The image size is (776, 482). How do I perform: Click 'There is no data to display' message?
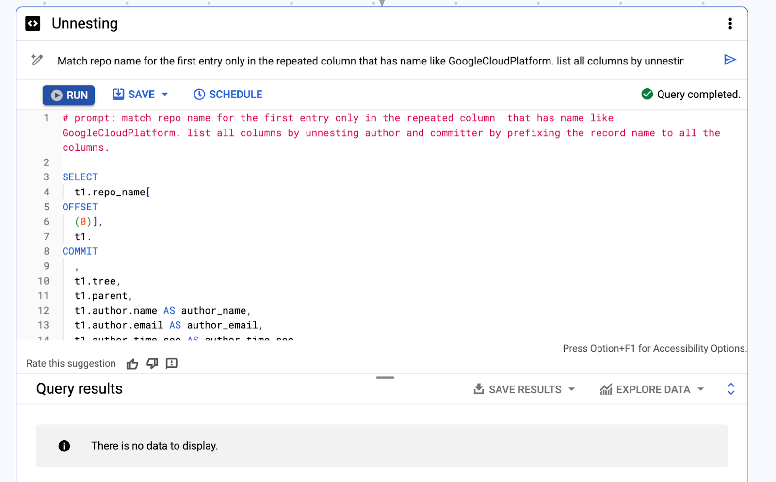tap(155, 446)
